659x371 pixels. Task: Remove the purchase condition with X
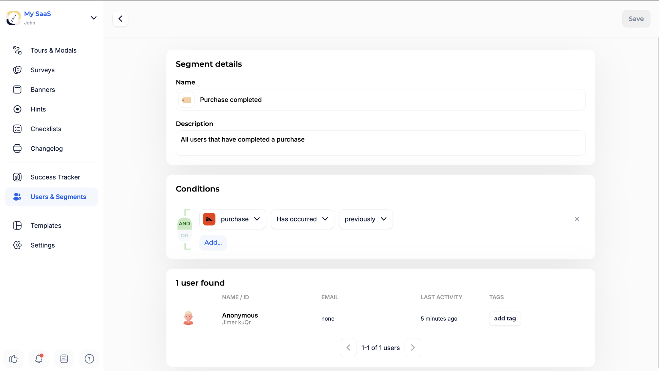[x=577, y=219]
